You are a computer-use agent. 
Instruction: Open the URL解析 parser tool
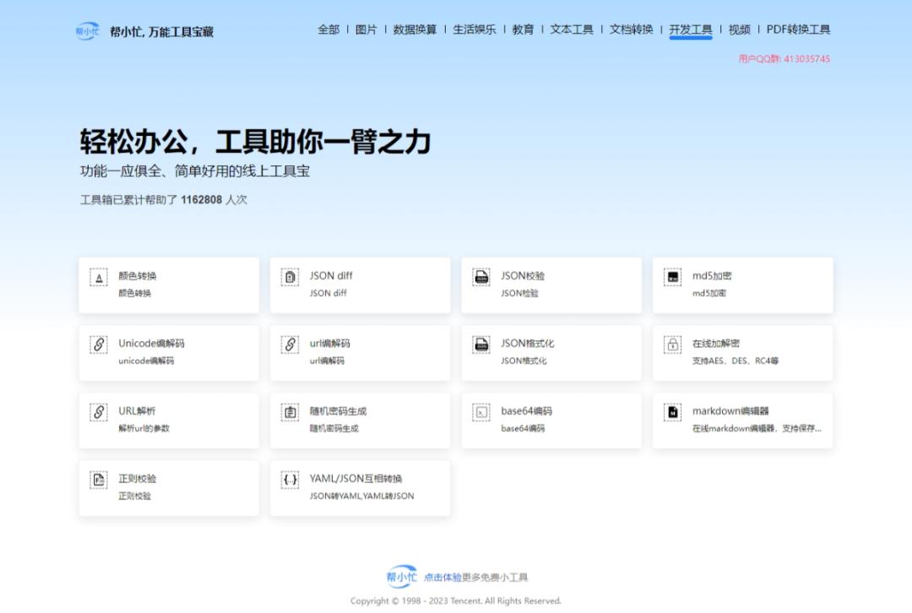pos(167,420)
